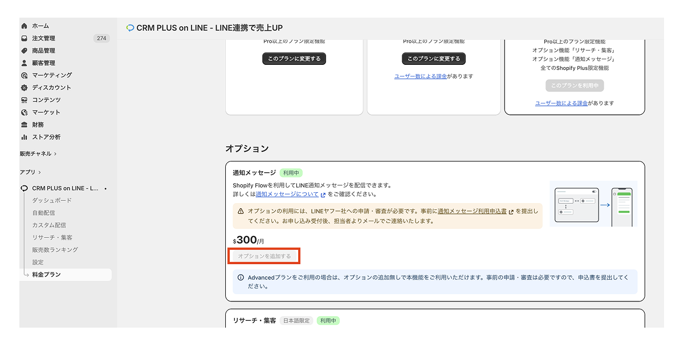The width and height of the screenshot is (684, 343).
Task: Click the disabled このプランを利用中 button
Action: 575,85
